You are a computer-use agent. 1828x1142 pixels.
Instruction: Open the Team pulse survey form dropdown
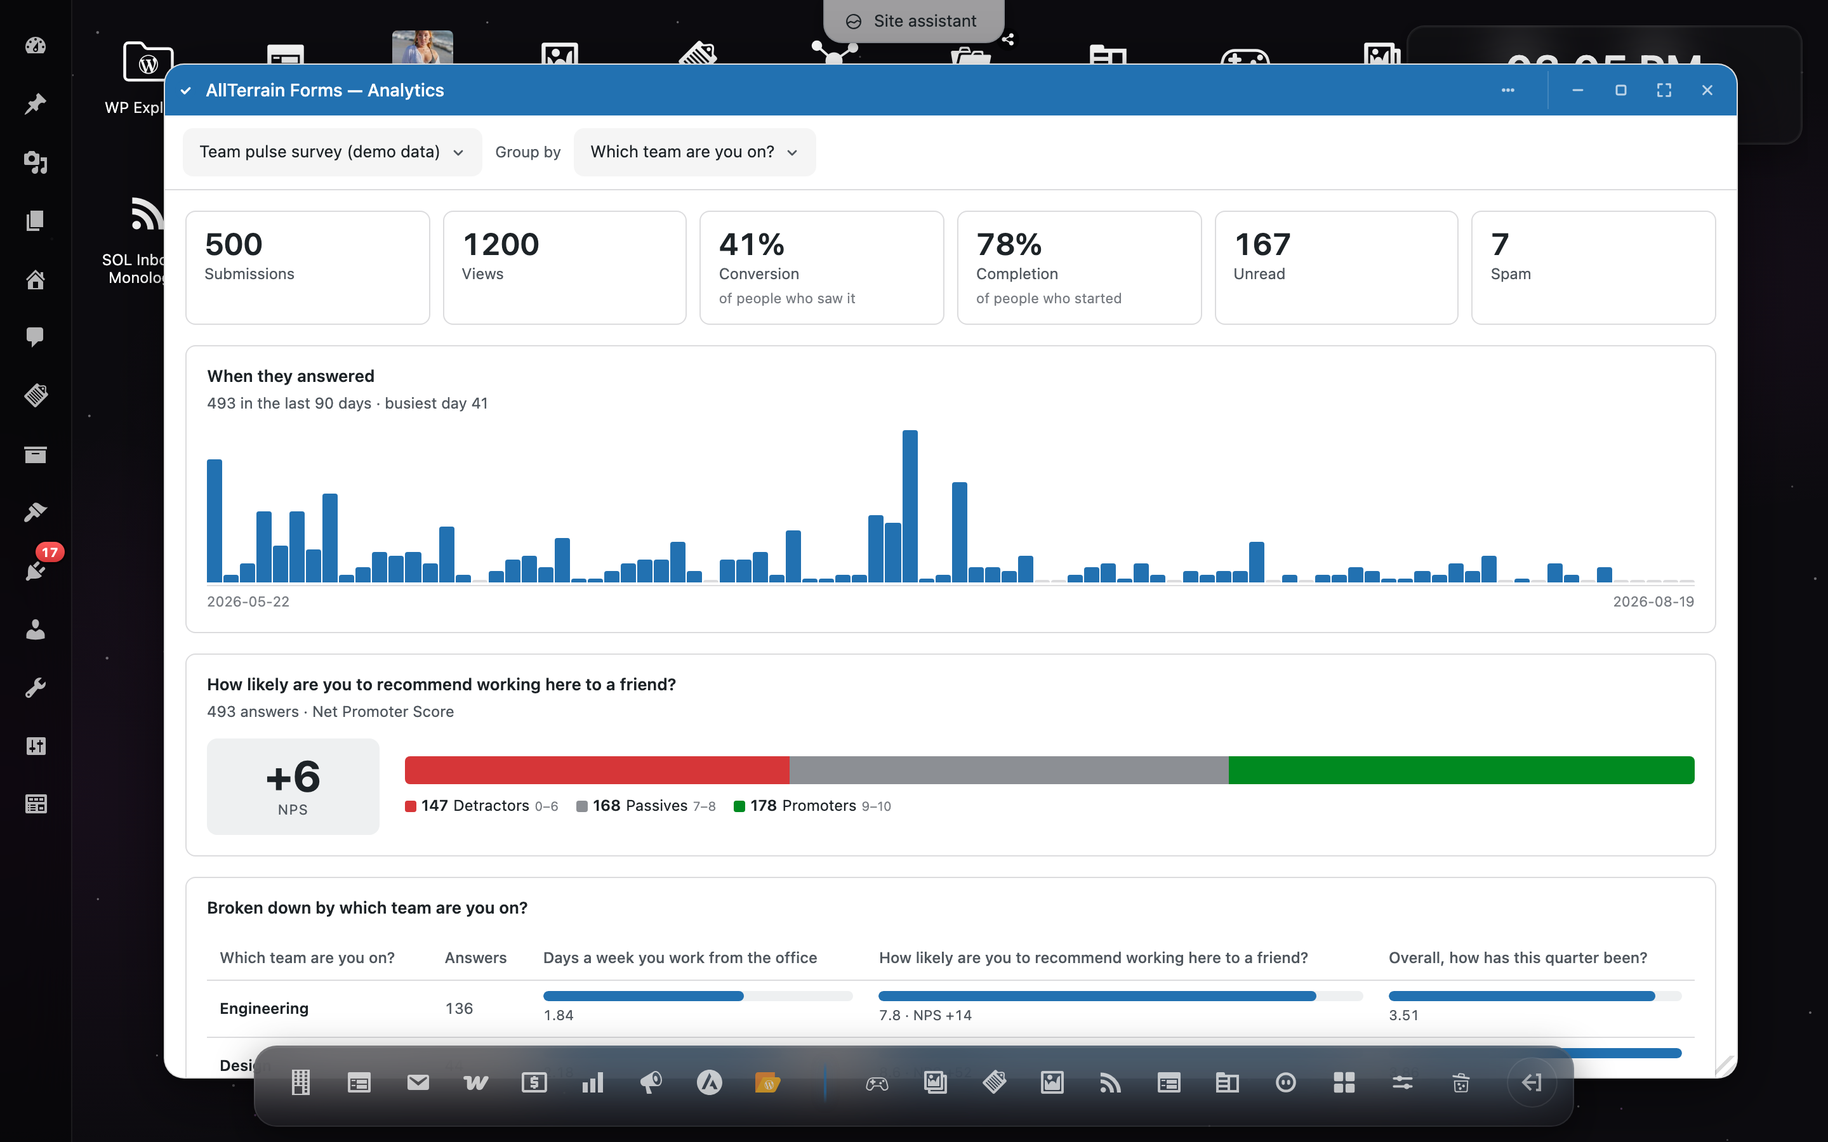(x=331, y=152)
